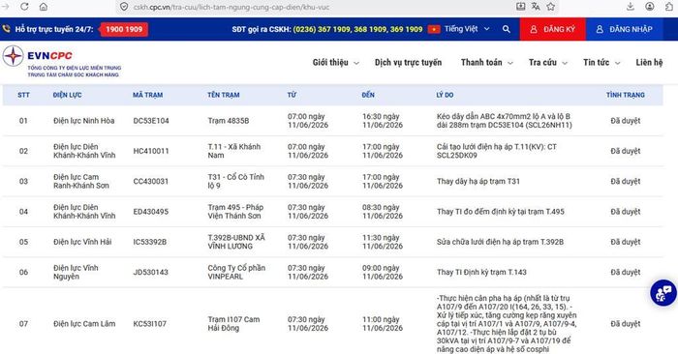The image size is (678, 354).
Task: Select Điện lực Vĩnh Hải cell
Action: pos(82,242)
